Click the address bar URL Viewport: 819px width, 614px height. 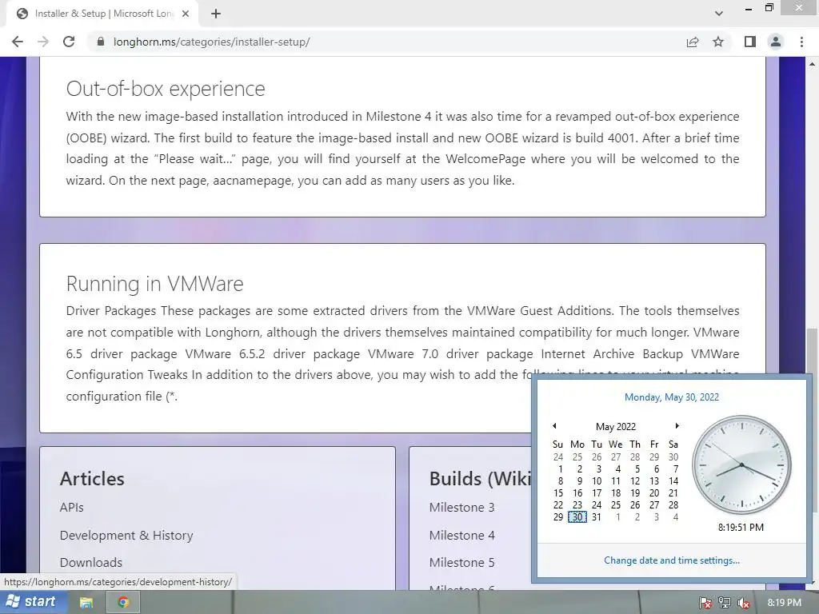[x=211, y=42]
